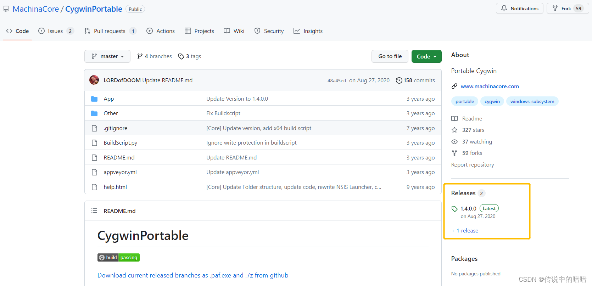Open commit hash 48a45ed
592x286 pixels.
point(336,80)
